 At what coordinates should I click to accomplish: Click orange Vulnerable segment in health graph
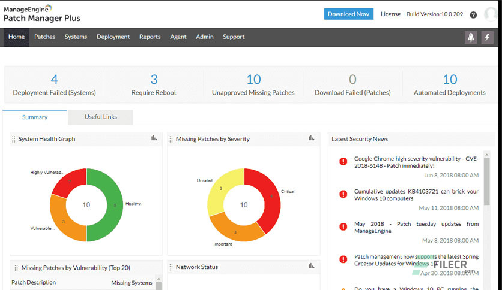64,221
